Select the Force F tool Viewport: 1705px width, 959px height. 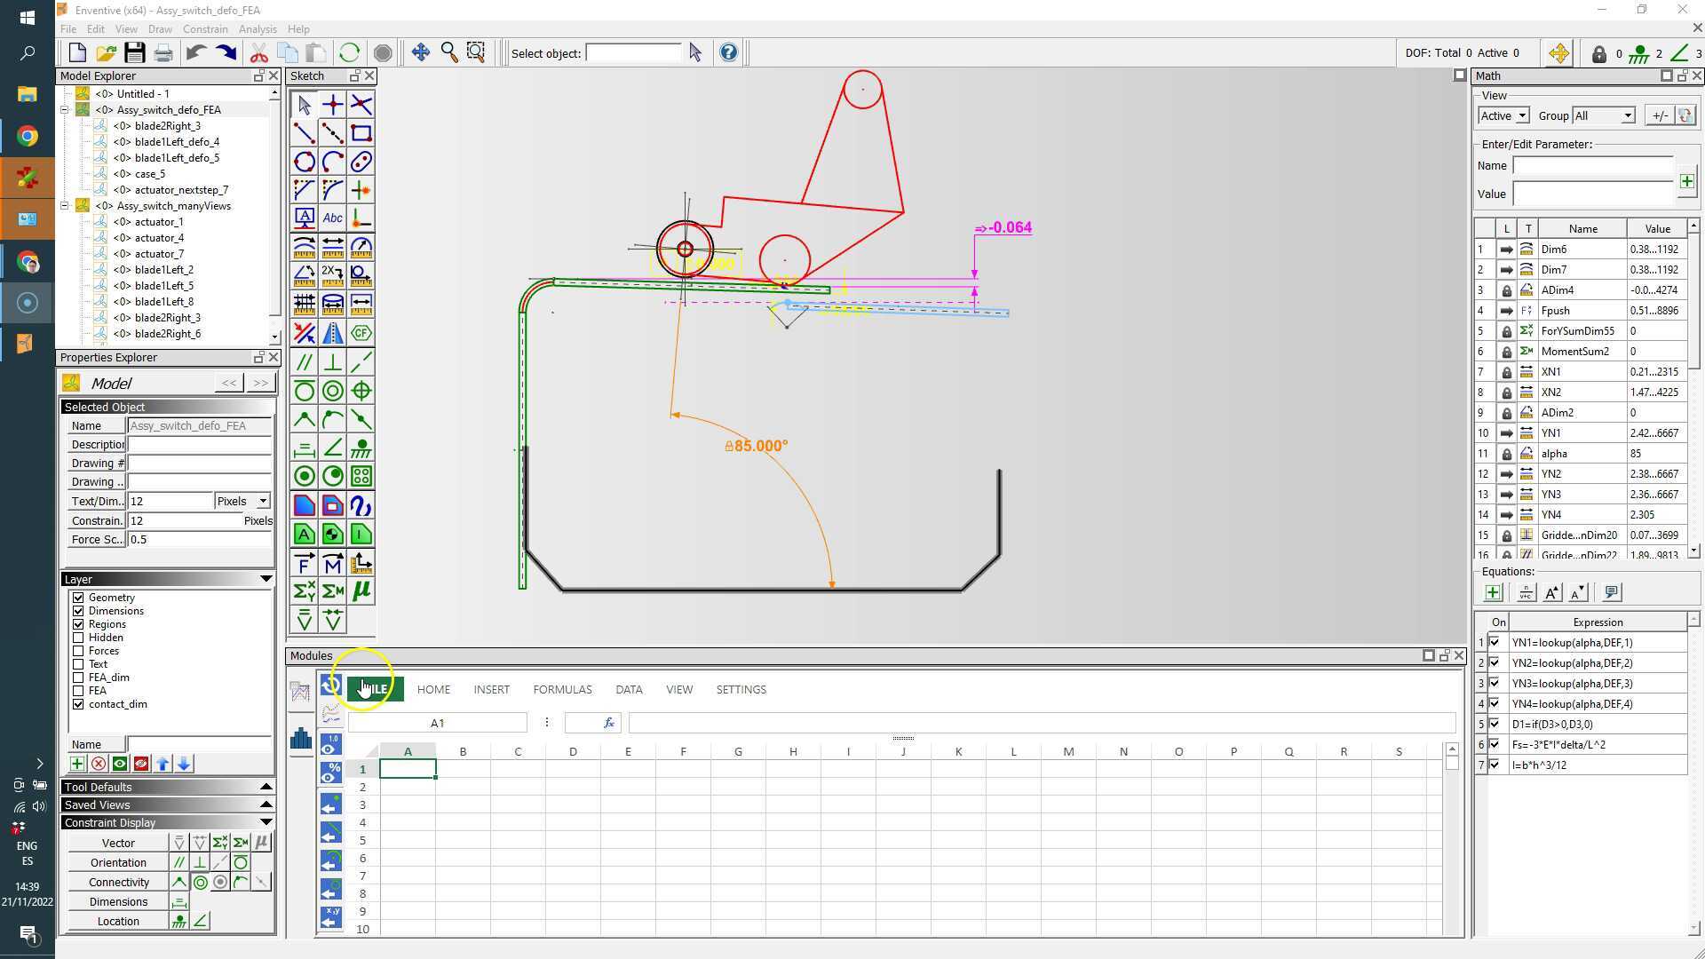click(305, 563)
